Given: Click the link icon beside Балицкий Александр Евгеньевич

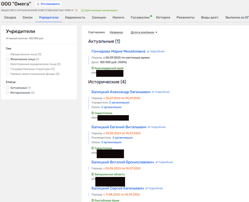Looking at the screenshot, I should [153, 92].
